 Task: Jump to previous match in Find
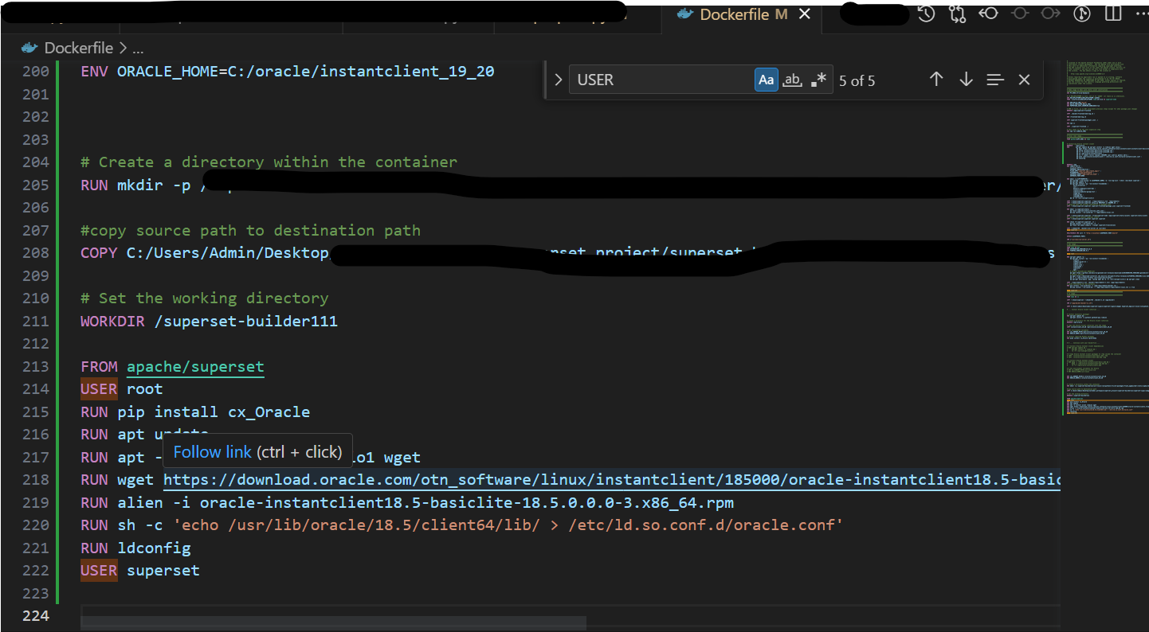pos(936,80)
